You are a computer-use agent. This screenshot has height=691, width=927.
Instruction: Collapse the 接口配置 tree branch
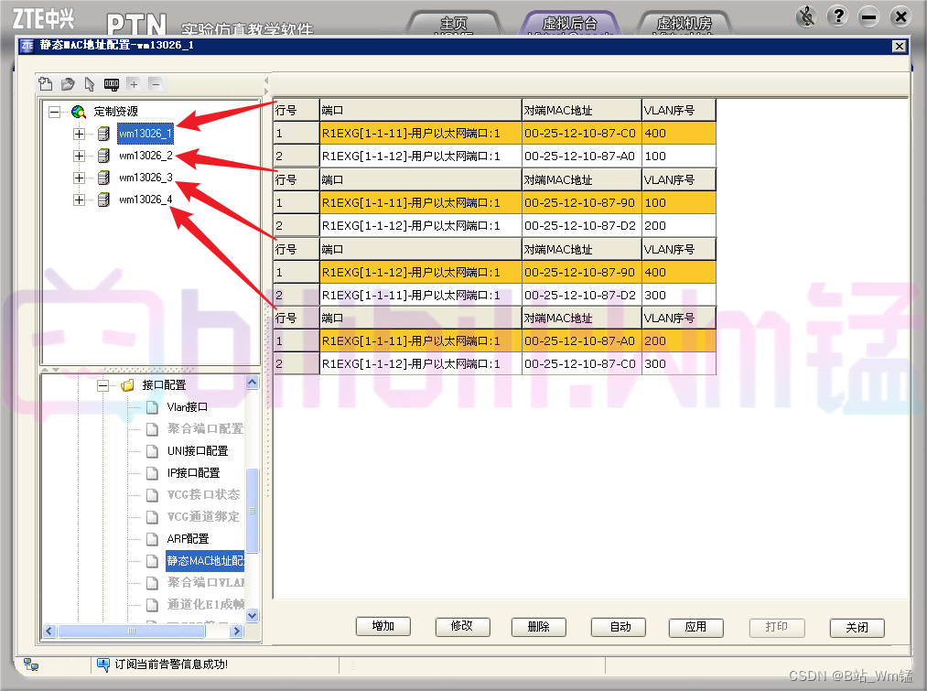[103, 385]
